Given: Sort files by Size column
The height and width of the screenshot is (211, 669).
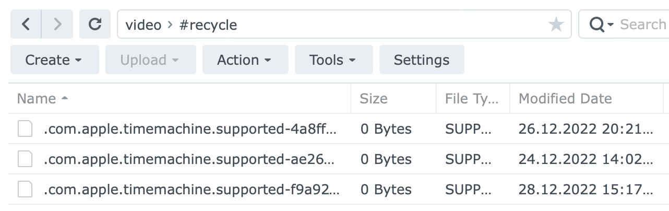Looking at the screenshot, I should coord(374,99).
